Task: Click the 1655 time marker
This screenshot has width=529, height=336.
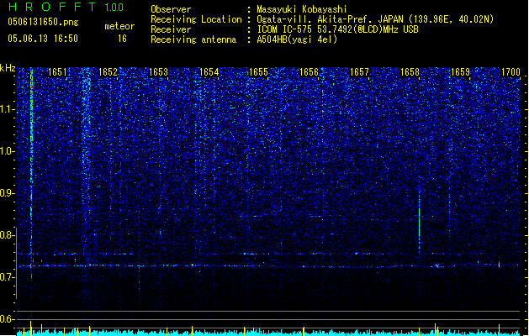Action: coord(258,72)
